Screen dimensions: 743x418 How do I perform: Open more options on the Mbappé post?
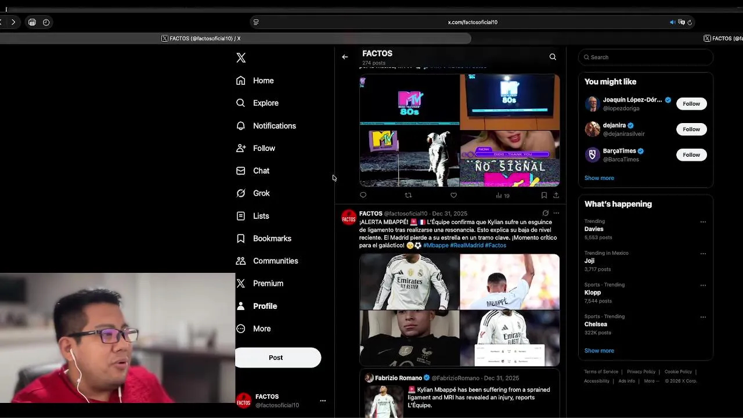pyautogui.click(x=556, y=213)
